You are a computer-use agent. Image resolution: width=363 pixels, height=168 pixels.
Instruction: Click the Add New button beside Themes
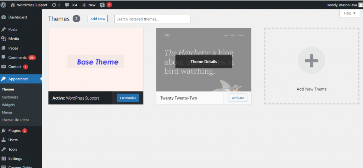(x=98, y=19)
